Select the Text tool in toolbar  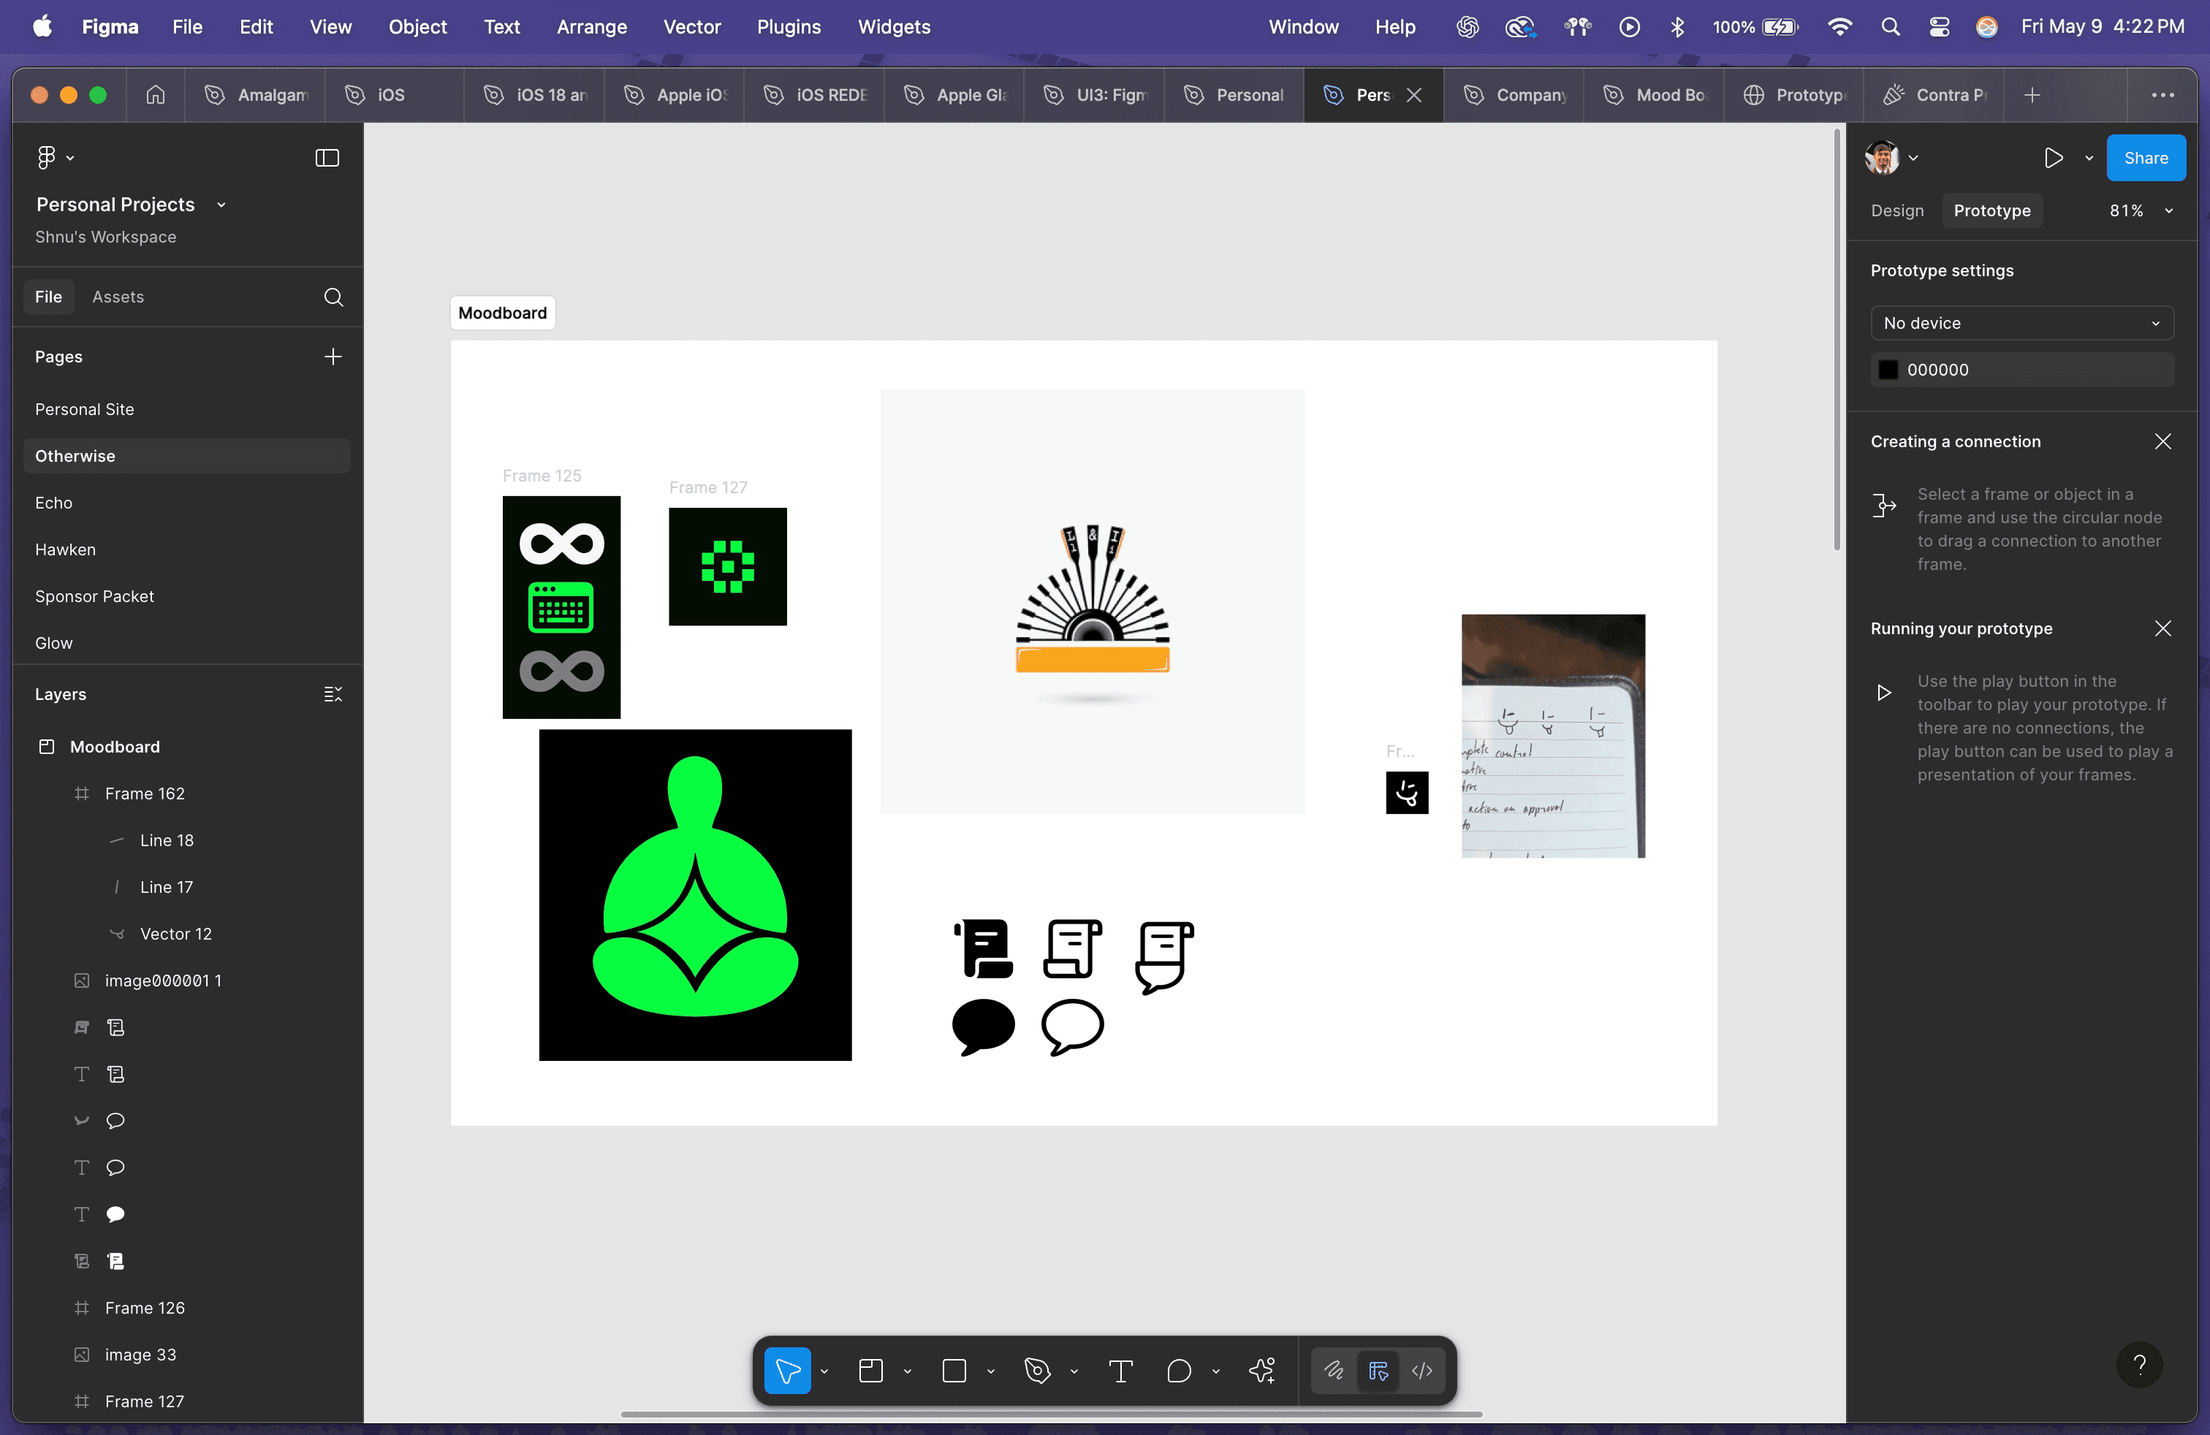pos(1121,1370)
